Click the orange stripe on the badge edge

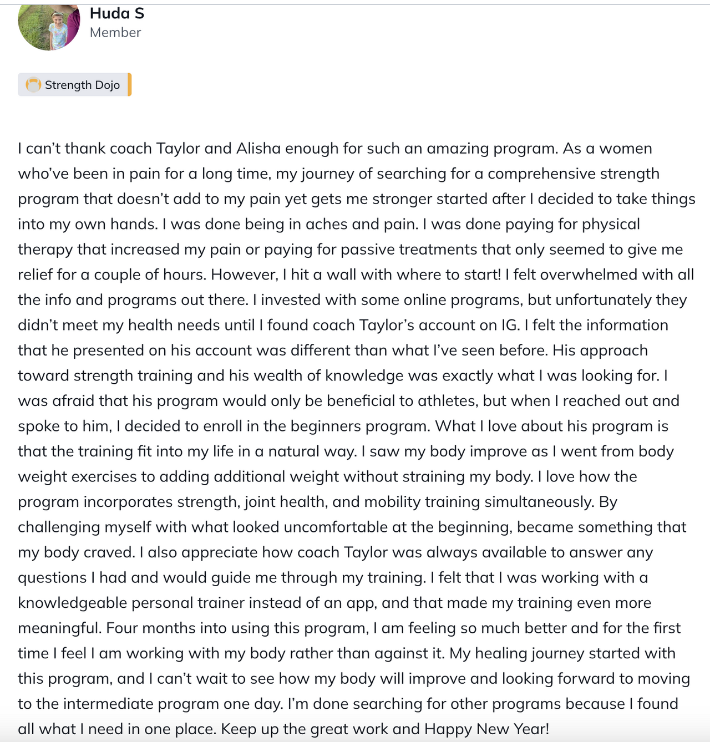tap(130, 85)
